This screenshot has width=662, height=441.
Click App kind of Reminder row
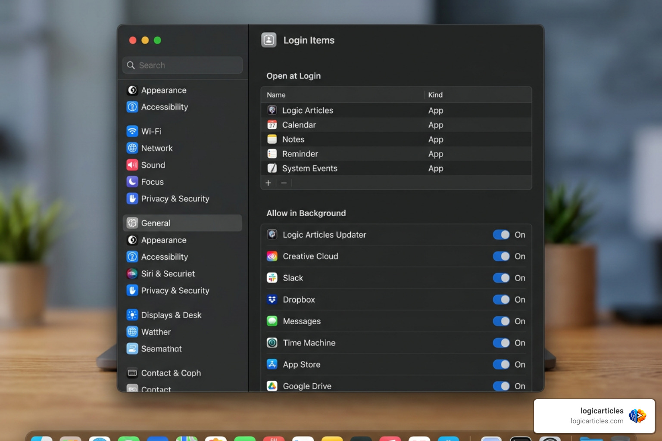click(x=436, y=154)
